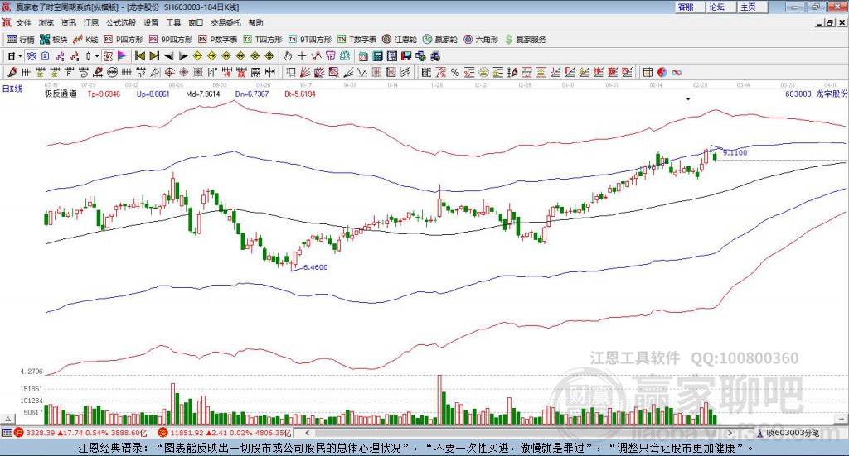
Task: Open the 帮助 menu
Action: click(255, 22)
